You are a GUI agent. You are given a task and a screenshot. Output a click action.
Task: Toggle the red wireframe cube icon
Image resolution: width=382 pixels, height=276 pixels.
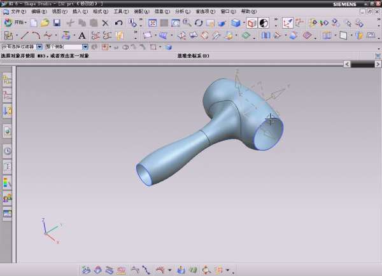click(x=252, y=23)
